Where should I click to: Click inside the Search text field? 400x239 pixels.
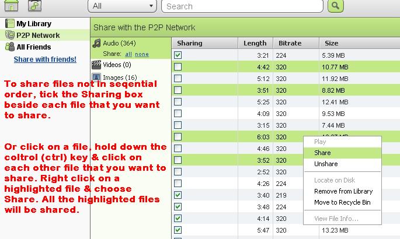(x=242, y=6)
